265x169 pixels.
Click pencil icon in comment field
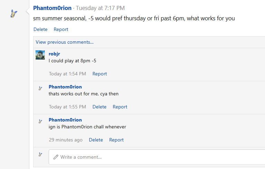coord(56,157)
